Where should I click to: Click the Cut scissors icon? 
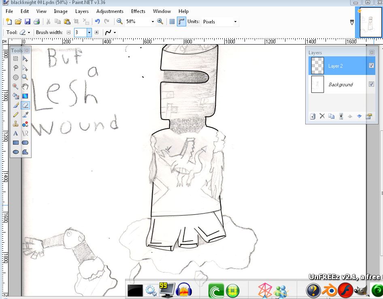pos(48,21)
